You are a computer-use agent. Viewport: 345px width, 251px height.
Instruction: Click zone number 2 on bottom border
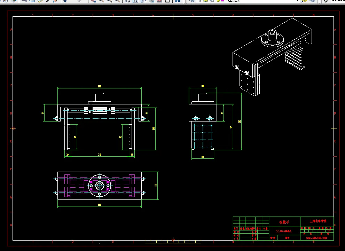pyautogui.click(x=73, y=242)
